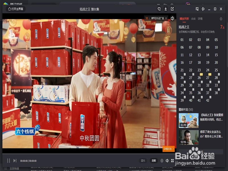
Task: Pause the video playback
Action: pyautogui.click(x=9, y=161)
